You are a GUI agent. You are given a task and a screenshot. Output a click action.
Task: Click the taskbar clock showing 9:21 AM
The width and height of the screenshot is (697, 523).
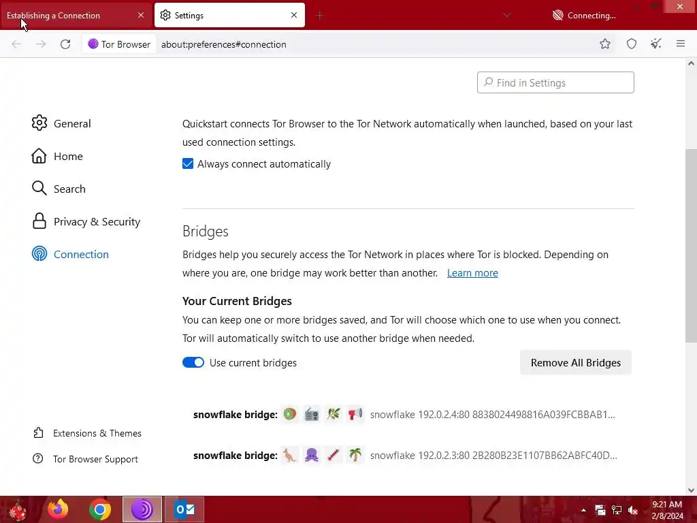coord(667,510)
